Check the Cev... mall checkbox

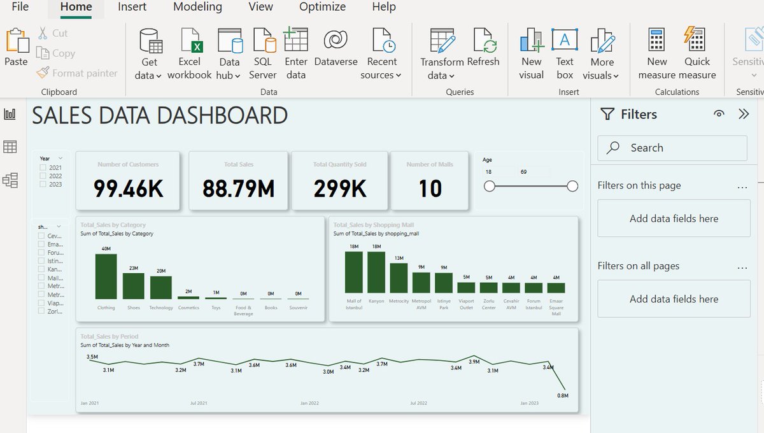pos(41,236)
